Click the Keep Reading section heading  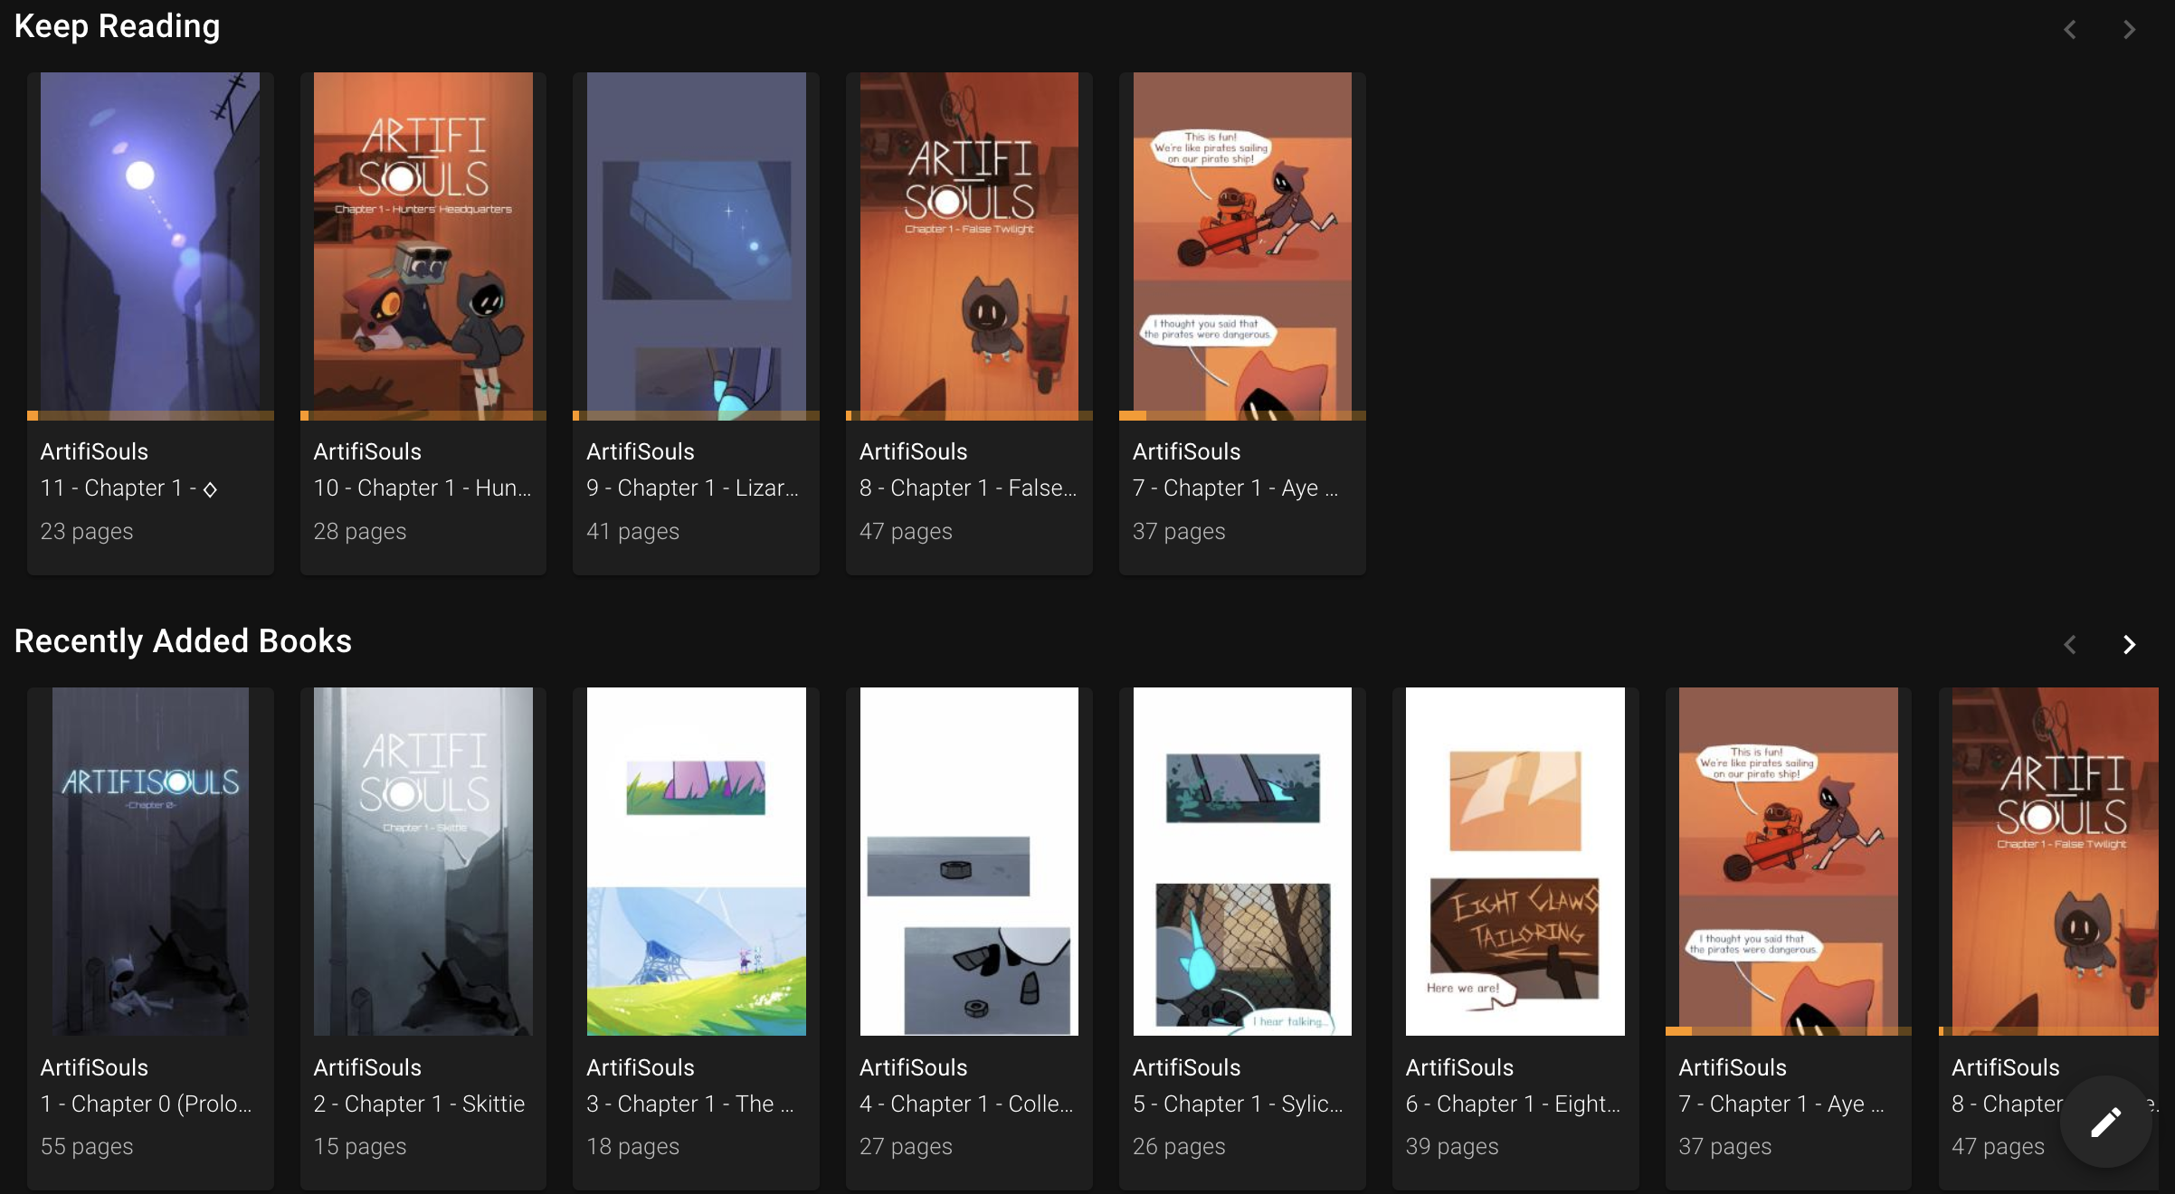point(118,26)
